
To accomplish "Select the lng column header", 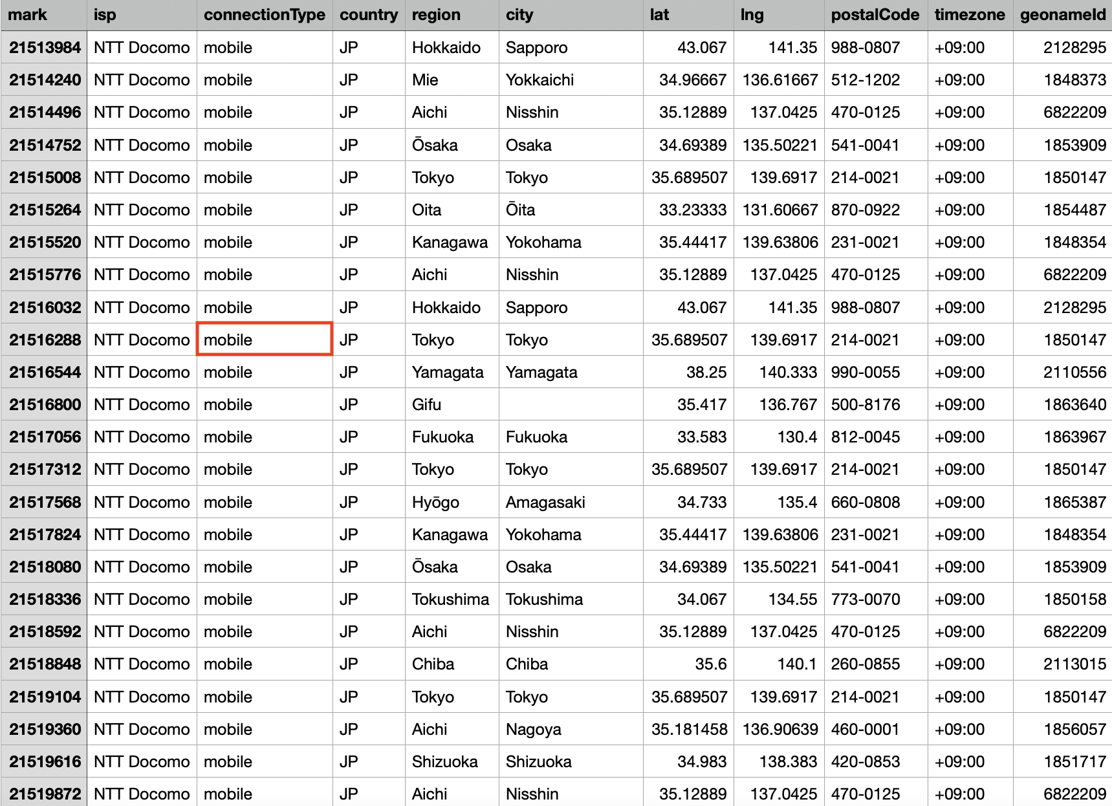I will [779, 15].
